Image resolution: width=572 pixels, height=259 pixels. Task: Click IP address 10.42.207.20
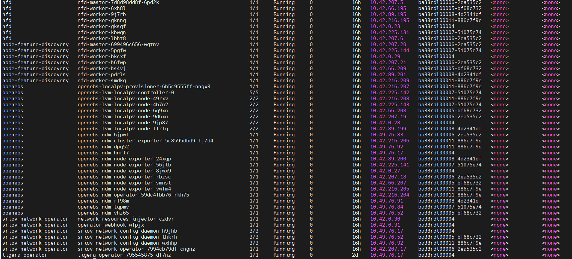point(388,44)
